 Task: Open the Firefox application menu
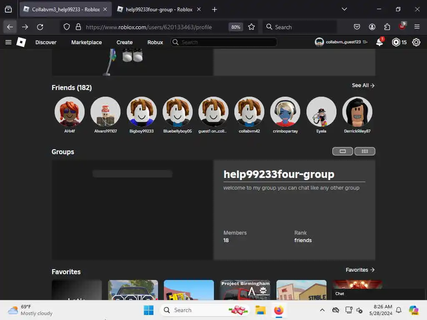pyautogui.click(x=417, y=27)
